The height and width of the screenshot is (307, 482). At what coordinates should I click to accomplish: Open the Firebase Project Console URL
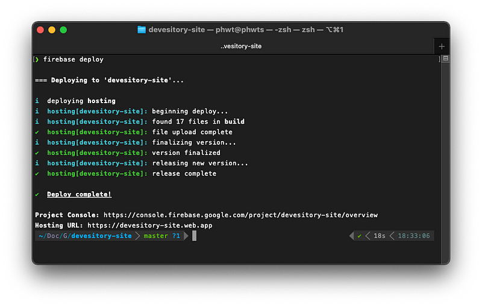click(240, 215)
